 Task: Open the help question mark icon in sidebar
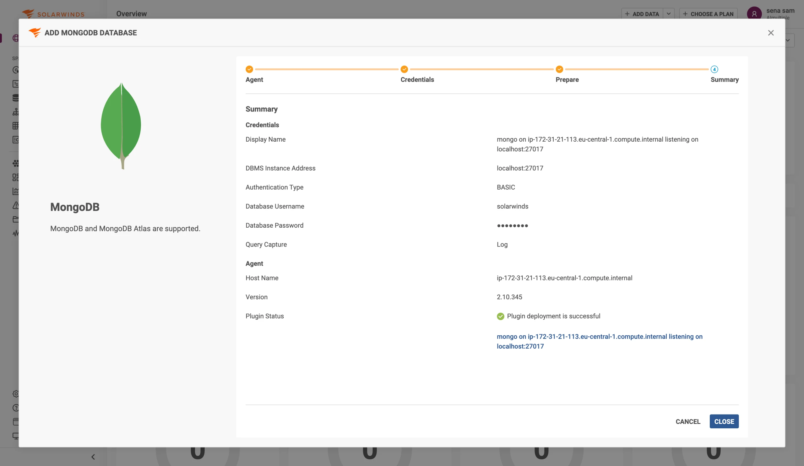[15, 408]
